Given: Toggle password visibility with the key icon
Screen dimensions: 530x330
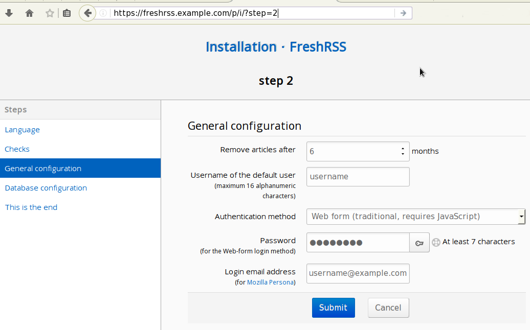Looking at the screenshot, I should (x=419, y=243).
